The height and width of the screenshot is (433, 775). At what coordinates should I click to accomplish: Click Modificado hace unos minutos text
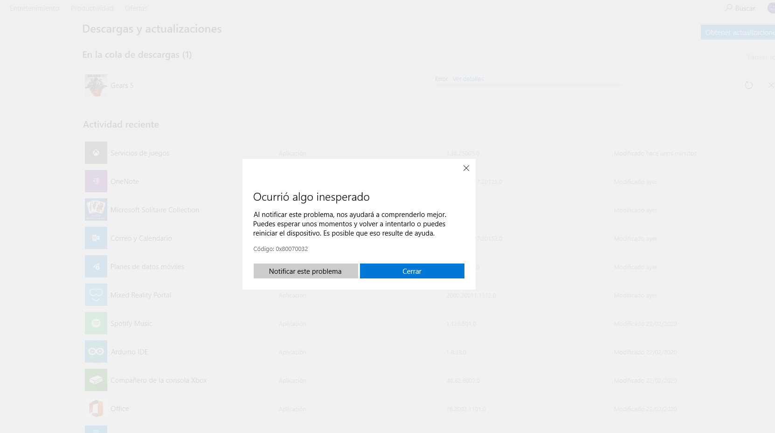655,154
